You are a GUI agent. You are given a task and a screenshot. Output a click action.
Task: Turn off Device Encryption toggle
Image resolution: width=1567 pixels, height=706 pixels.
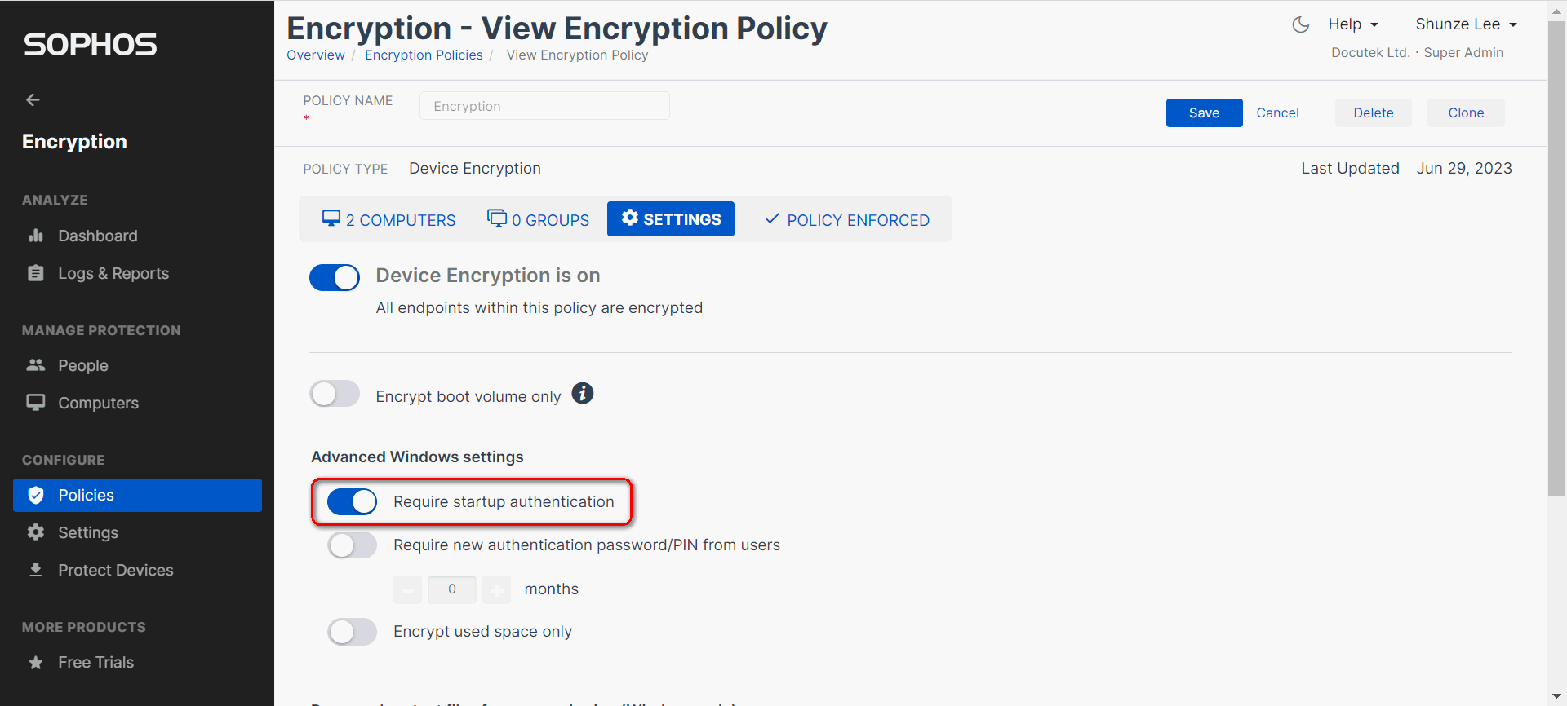335,277
